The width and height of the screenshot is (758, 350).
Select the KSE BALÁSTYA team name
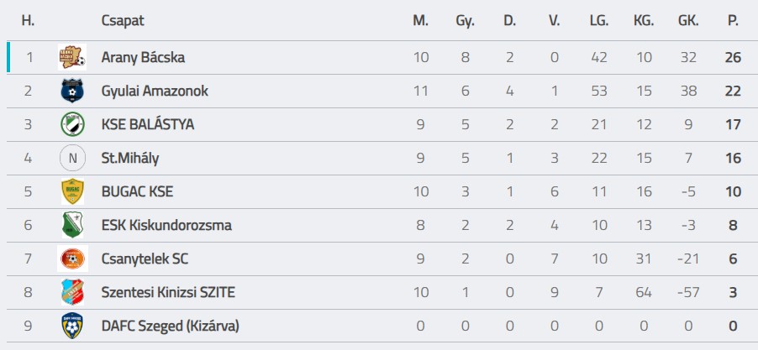coord(147,125)
